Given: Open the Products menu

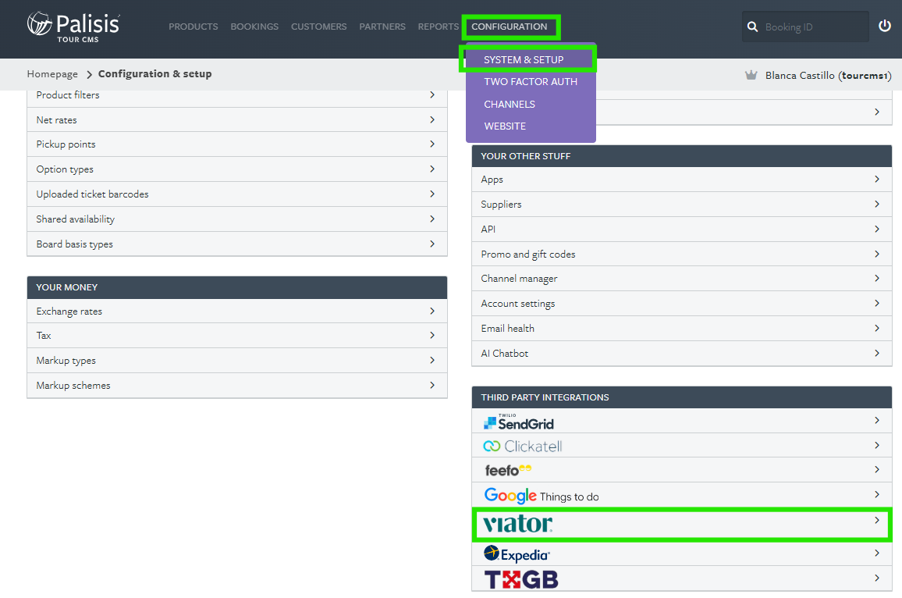Looking at the screenshot, I should (194, 27).
